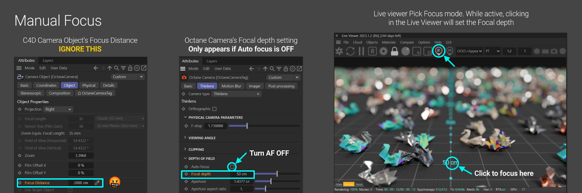Switch to the Motion Blur tab
Viewport: 582px width, 193px height.
[231, 86]
